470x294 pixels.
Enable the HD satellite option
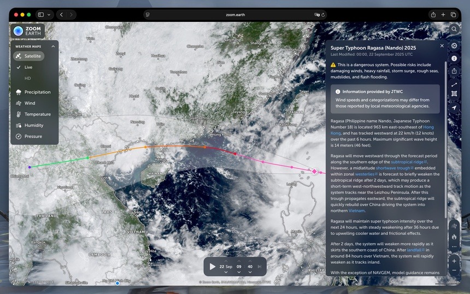28,78
